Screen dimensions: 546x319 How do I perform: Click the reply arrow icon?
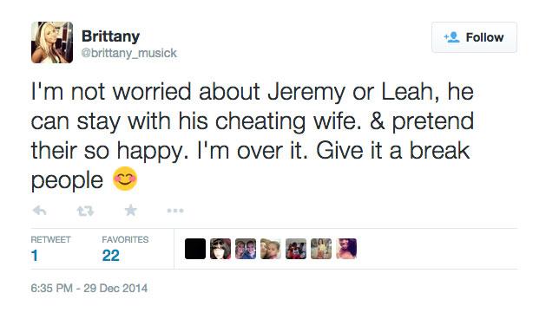tap(39, 211)
